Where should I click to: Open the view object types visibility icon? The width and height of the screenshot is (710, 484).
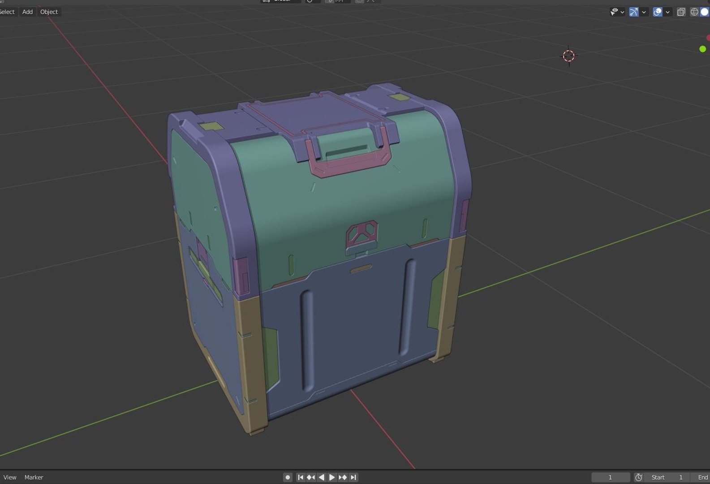[x=614, y=12]
